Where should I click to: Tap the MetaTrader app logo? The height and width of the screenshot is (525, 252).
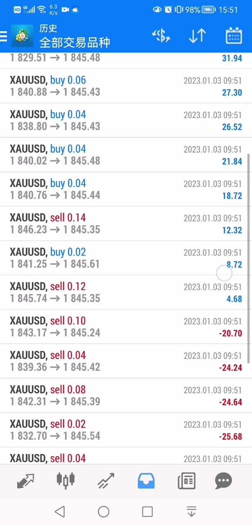pos(22,36)
